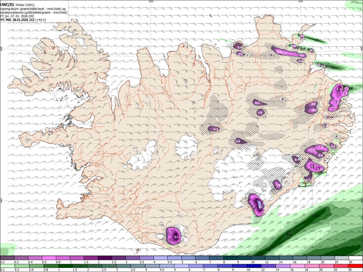Viewport: 363px width, 272px height.
Task: Select the pale green 0.1–0.3 swatch on the lower scale
Action: [x=8, y=266]
